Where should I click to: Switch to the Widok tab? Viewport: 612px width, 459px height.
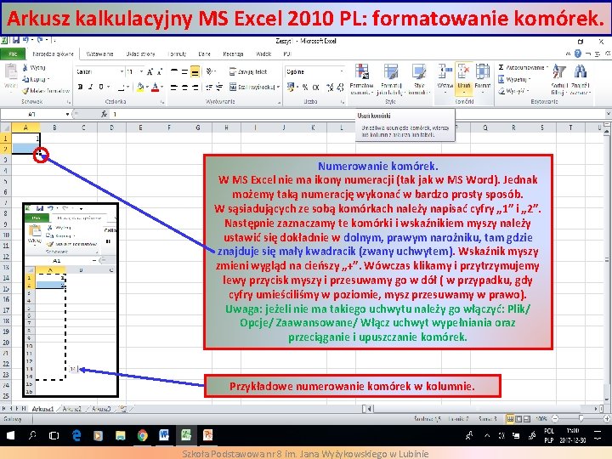click(x=263, y=54)
